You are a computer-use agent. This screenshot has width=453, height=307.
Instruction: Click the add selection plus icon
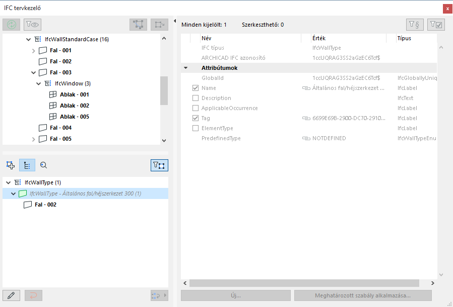click(11, 165)
